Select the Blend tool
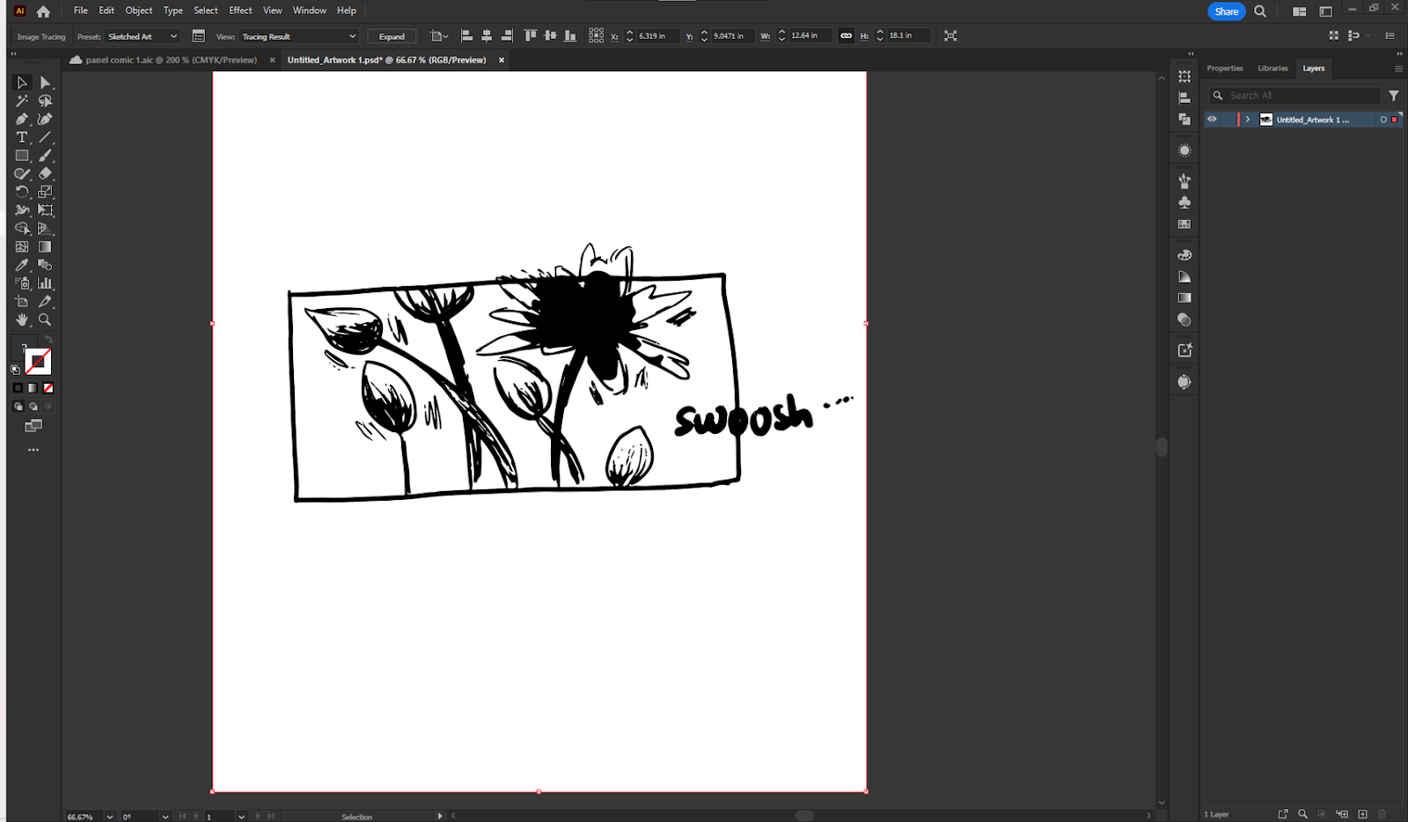This screenshot has width=1408, height=822. pyautogui.click(x=46, y=265)
